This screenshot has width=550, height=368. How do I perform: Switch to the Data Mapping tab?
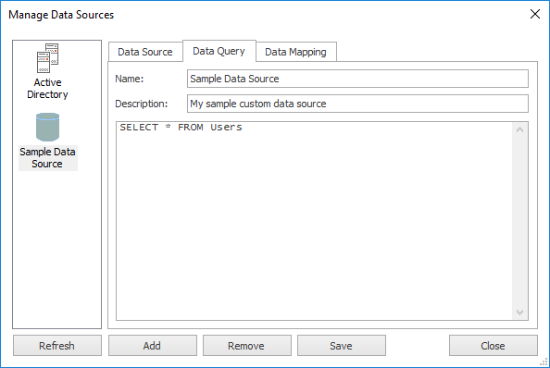295,52
